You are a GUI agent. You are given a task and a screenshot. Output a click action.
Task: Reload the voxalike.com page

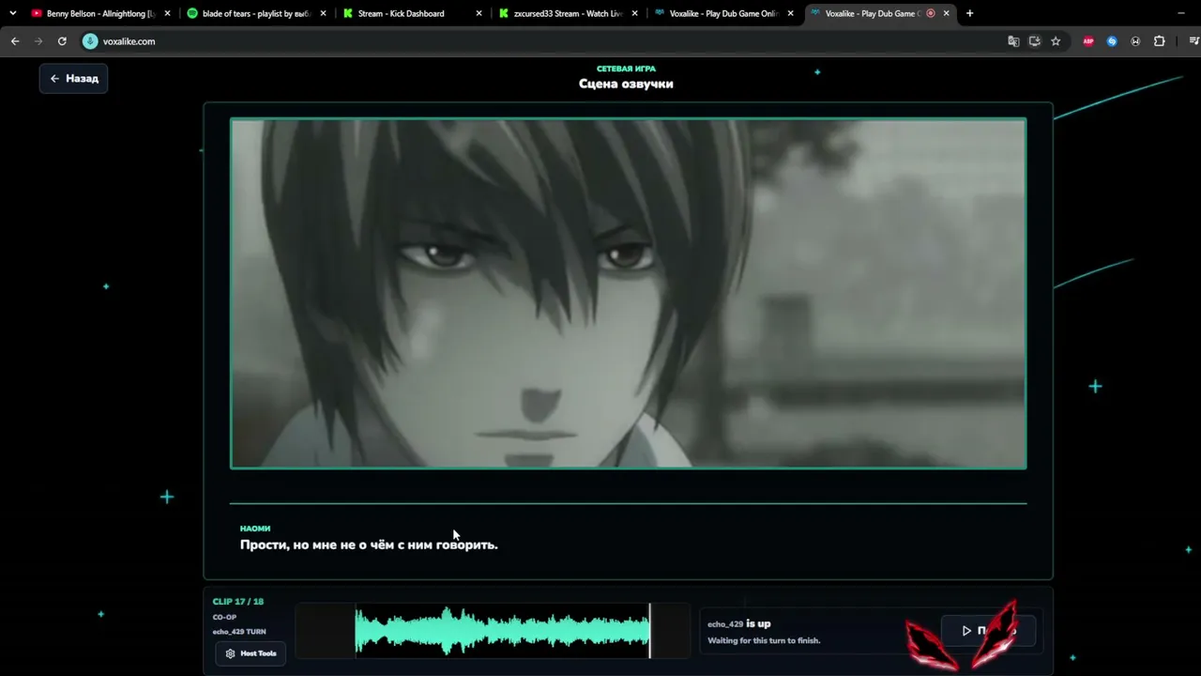(x=62, y=41)
